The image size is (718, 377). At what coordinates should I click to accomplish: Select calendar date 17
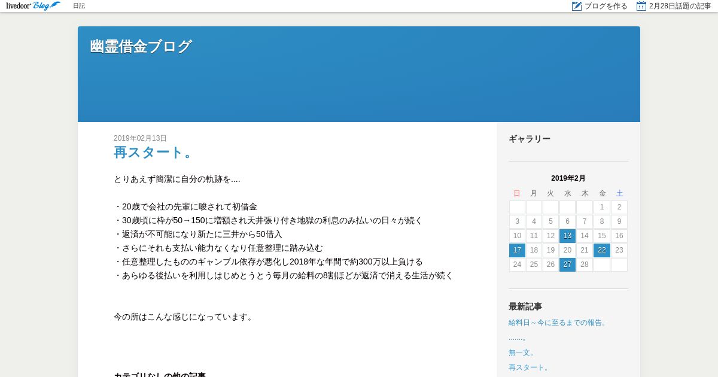(517, 250)
